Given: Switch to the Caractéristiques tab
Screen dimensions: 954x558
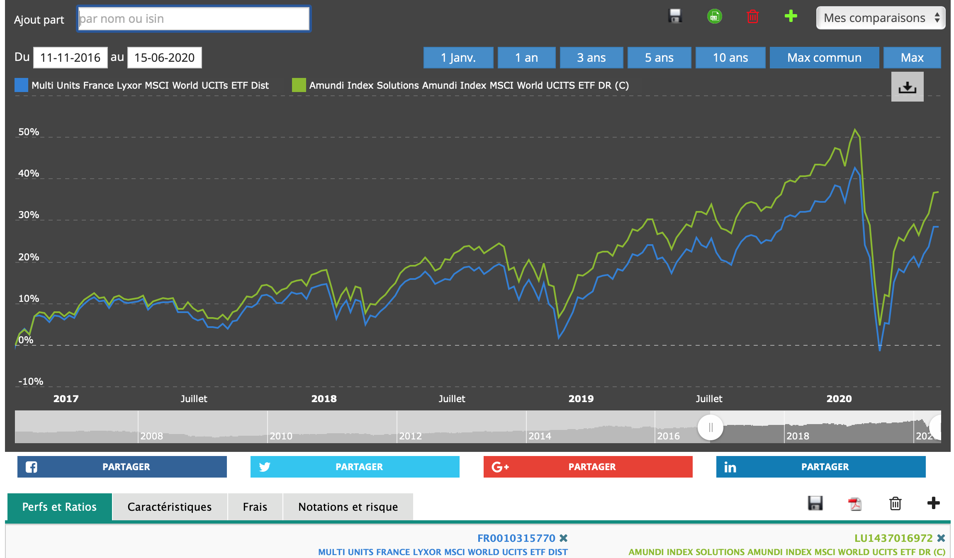Looking at the screenshot, I should coord(169,507).
